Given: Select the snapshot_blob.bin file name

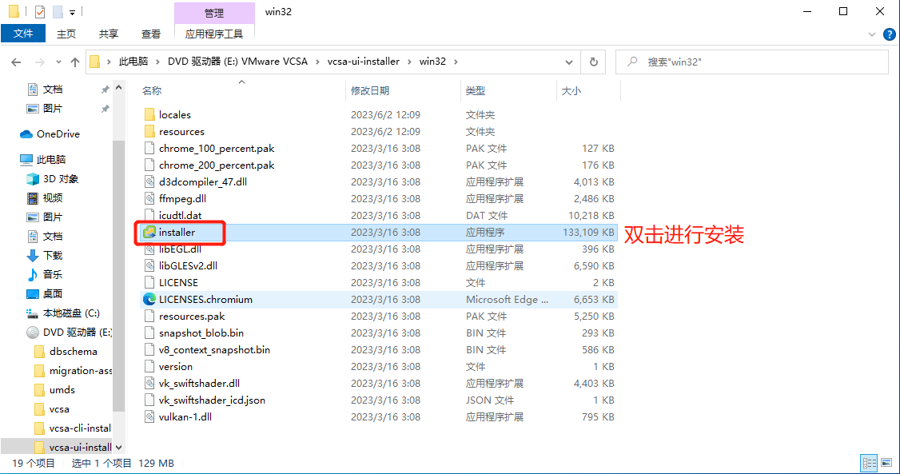Looking at the screenshot, I should (201, 333).
